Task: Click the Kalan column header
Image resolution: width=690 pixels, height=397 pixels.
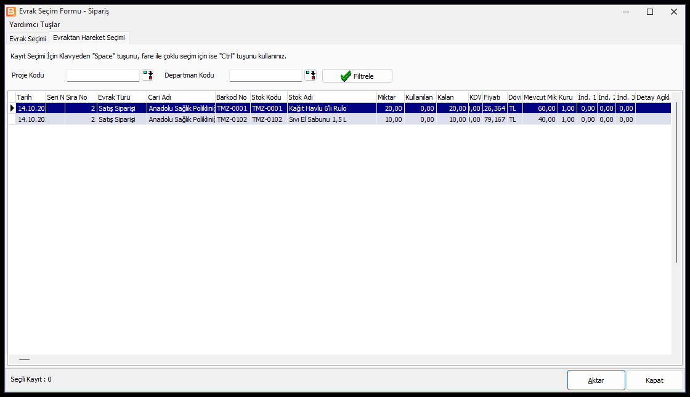Action: (x=452, y=97)
